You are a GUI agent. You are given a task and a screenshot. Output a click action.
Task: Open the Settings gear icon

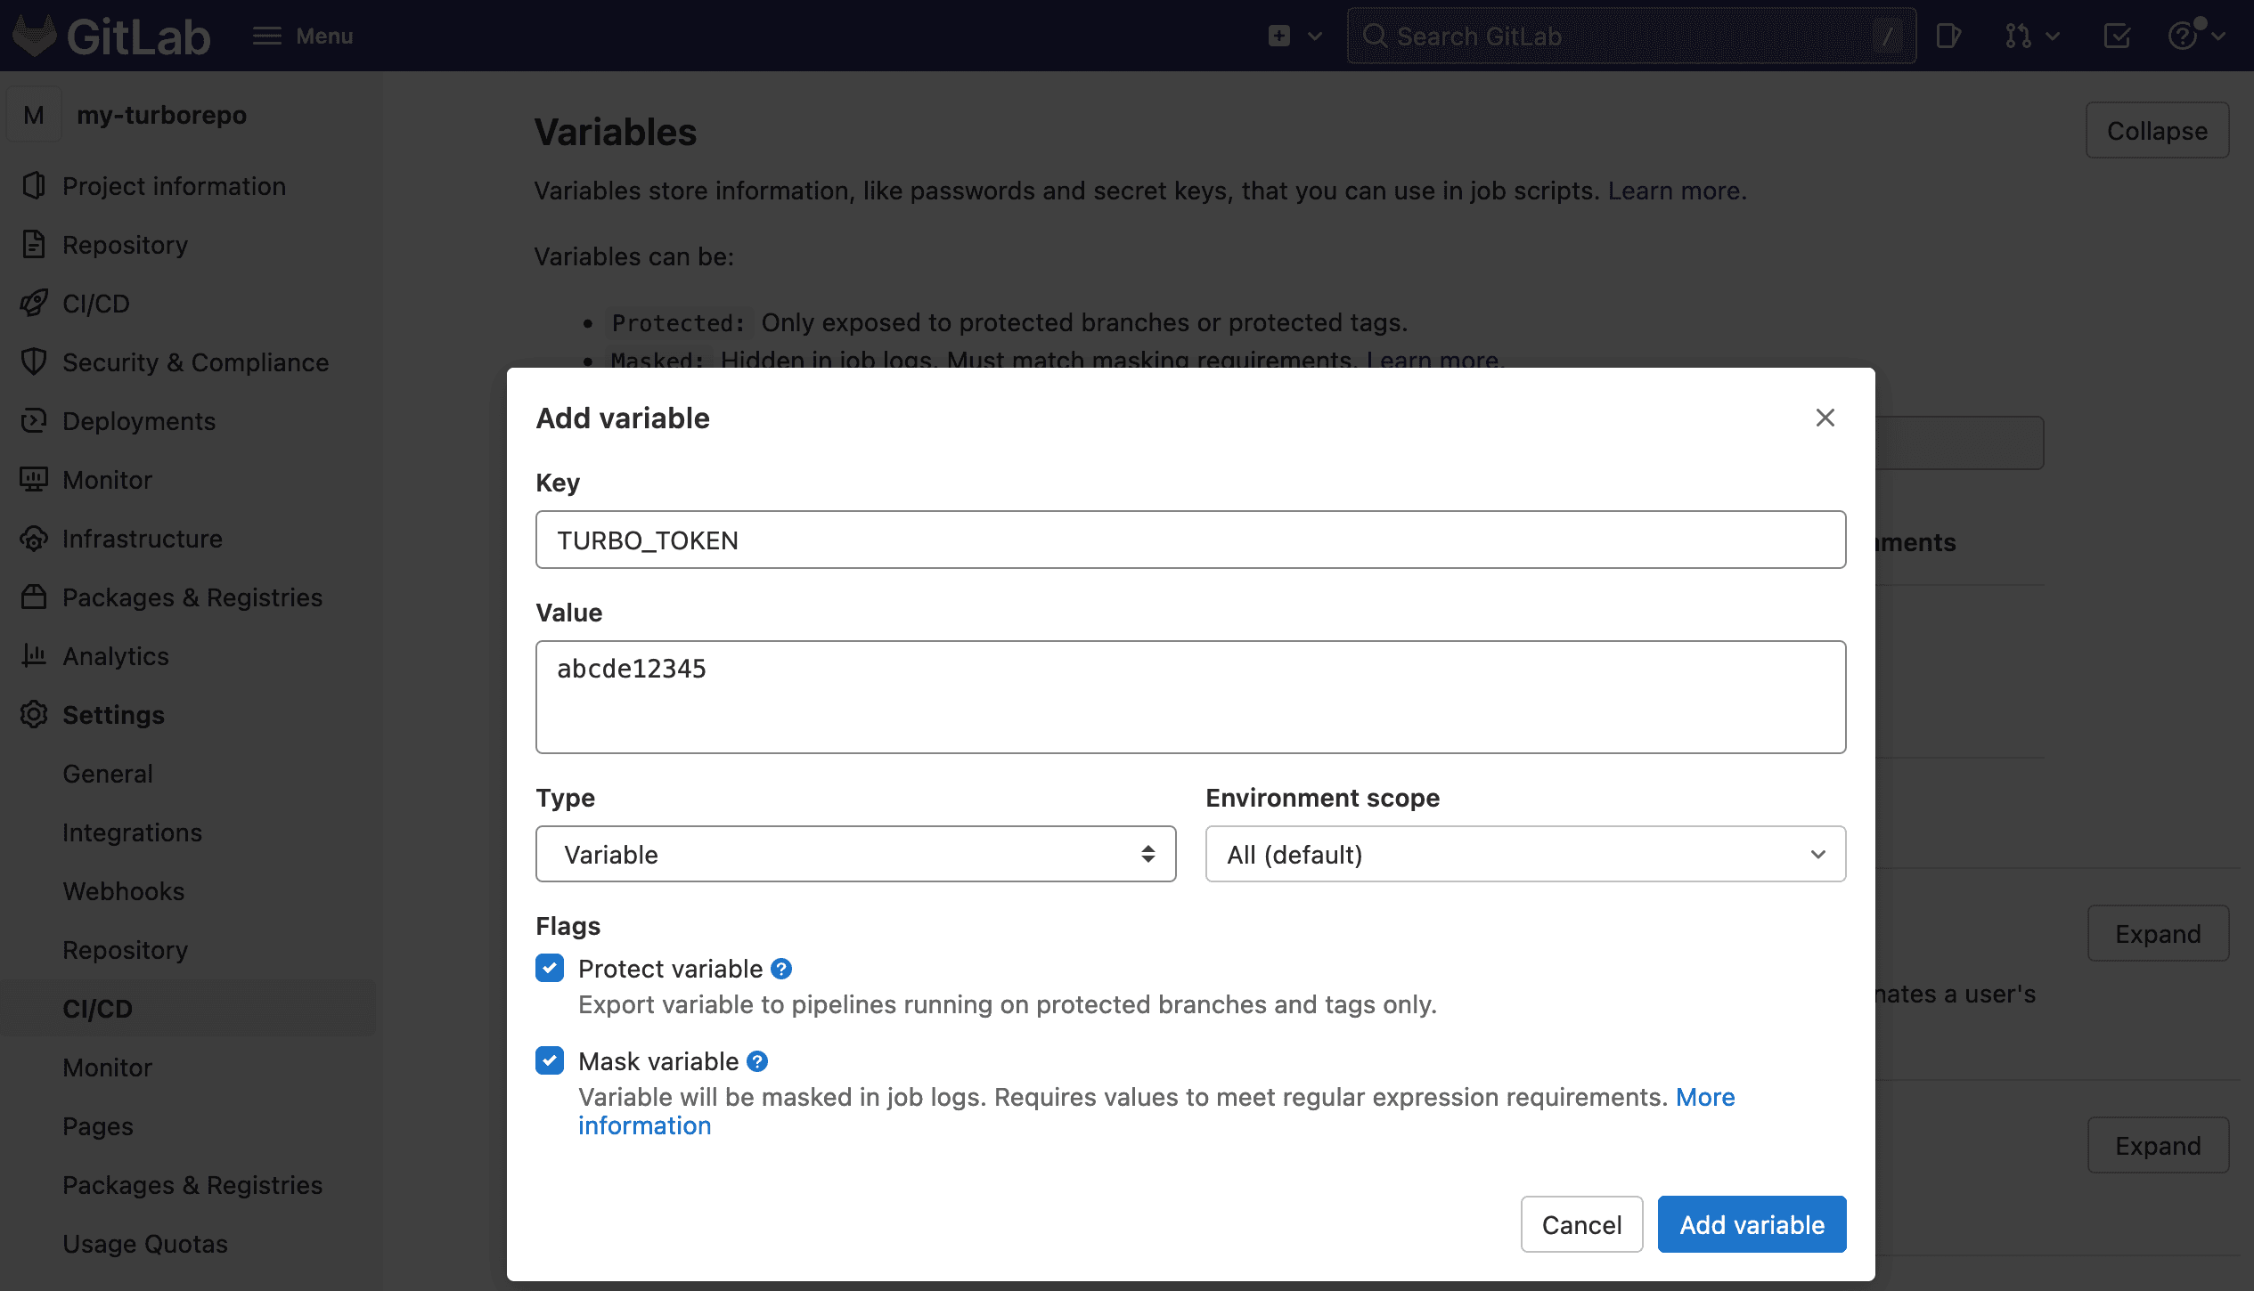coord(33,715)
